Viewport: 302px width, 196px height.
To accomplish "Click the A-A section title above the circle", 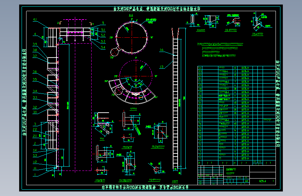I will pyautogui.click(x=131, y=15).
